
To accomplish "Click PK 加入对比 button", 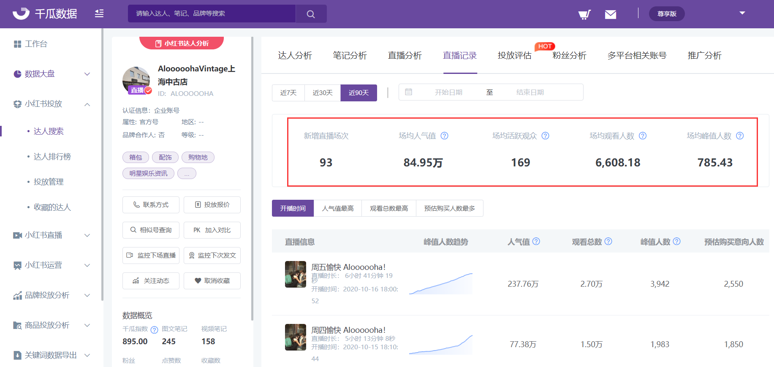I will click(x=212, y=230).
